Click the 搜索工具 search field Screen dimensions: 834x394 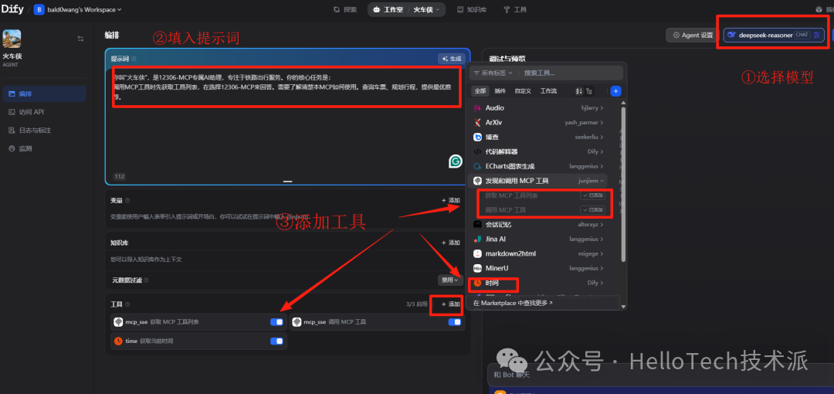click(571, 73)
